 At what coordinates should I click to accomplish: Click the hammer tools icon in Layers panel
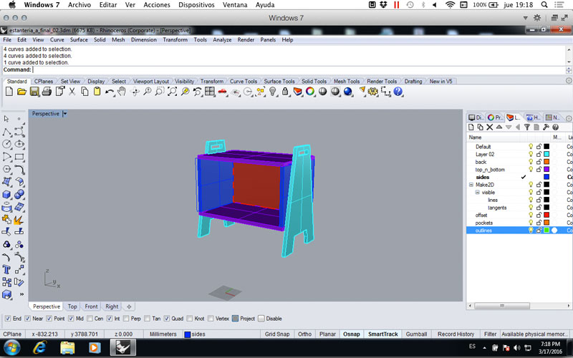546,127
